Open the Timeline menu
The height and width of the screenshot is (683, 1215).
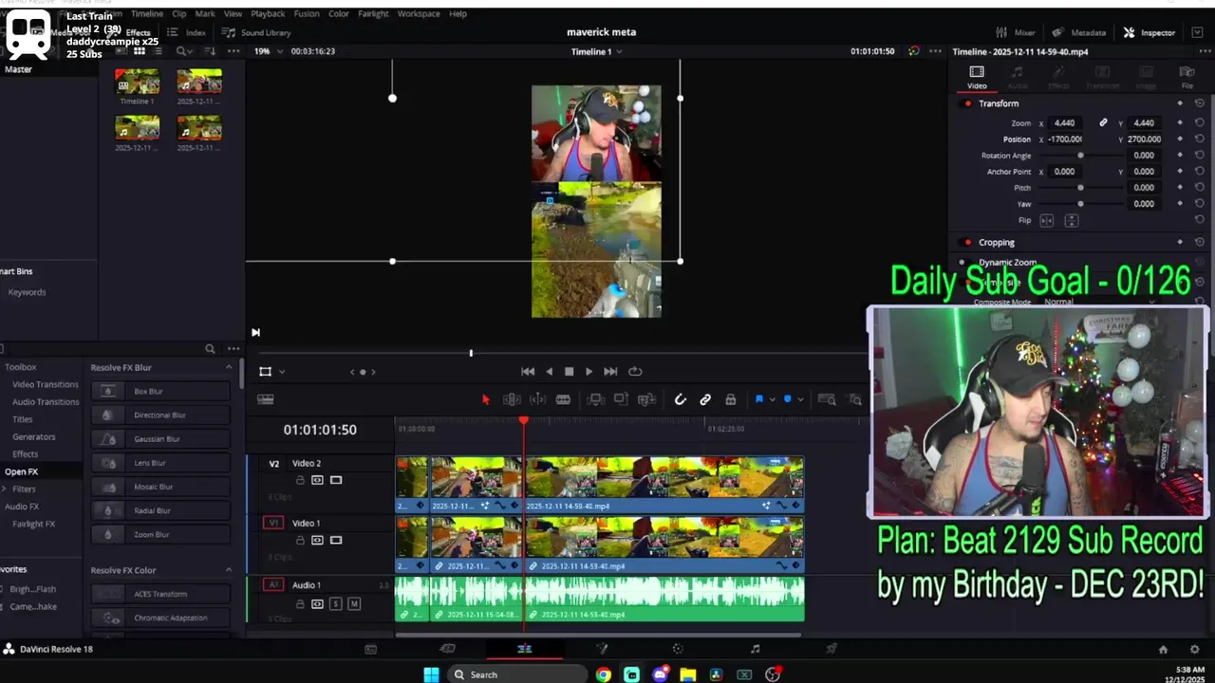pyautogui.click(x=147, y=13)
